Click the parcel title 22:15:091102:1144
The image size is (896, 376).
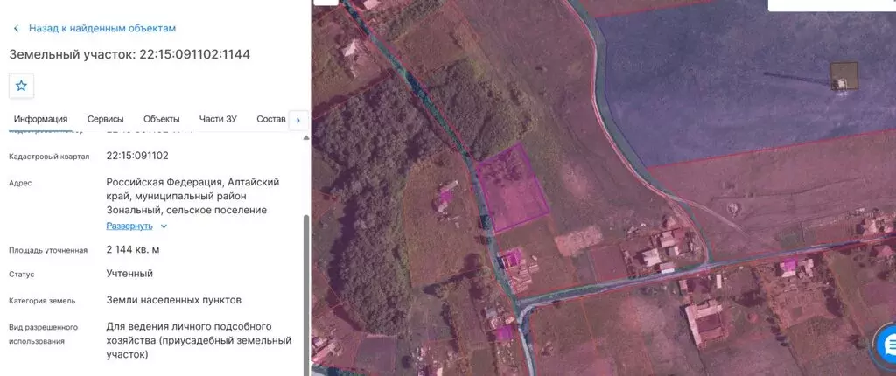[x=195, y=54]
